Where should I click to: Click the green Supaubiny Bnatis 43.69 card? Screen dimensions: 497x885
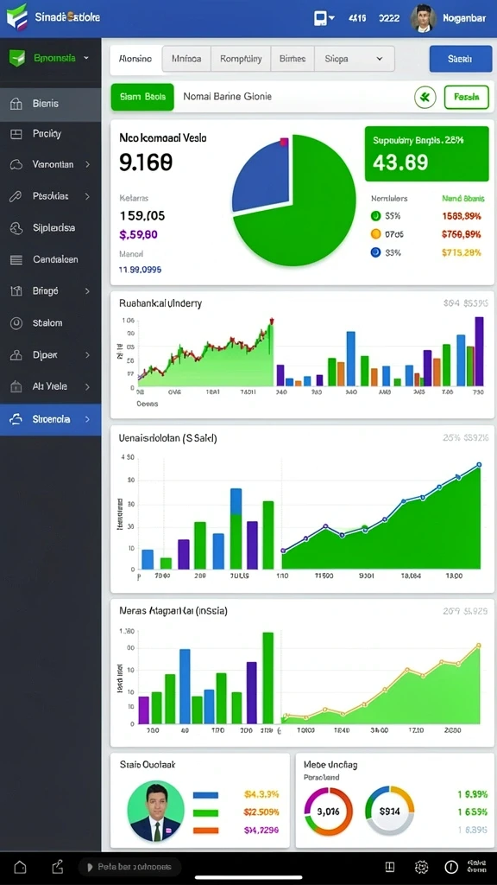pyautogui.click(x=426, y=154)
